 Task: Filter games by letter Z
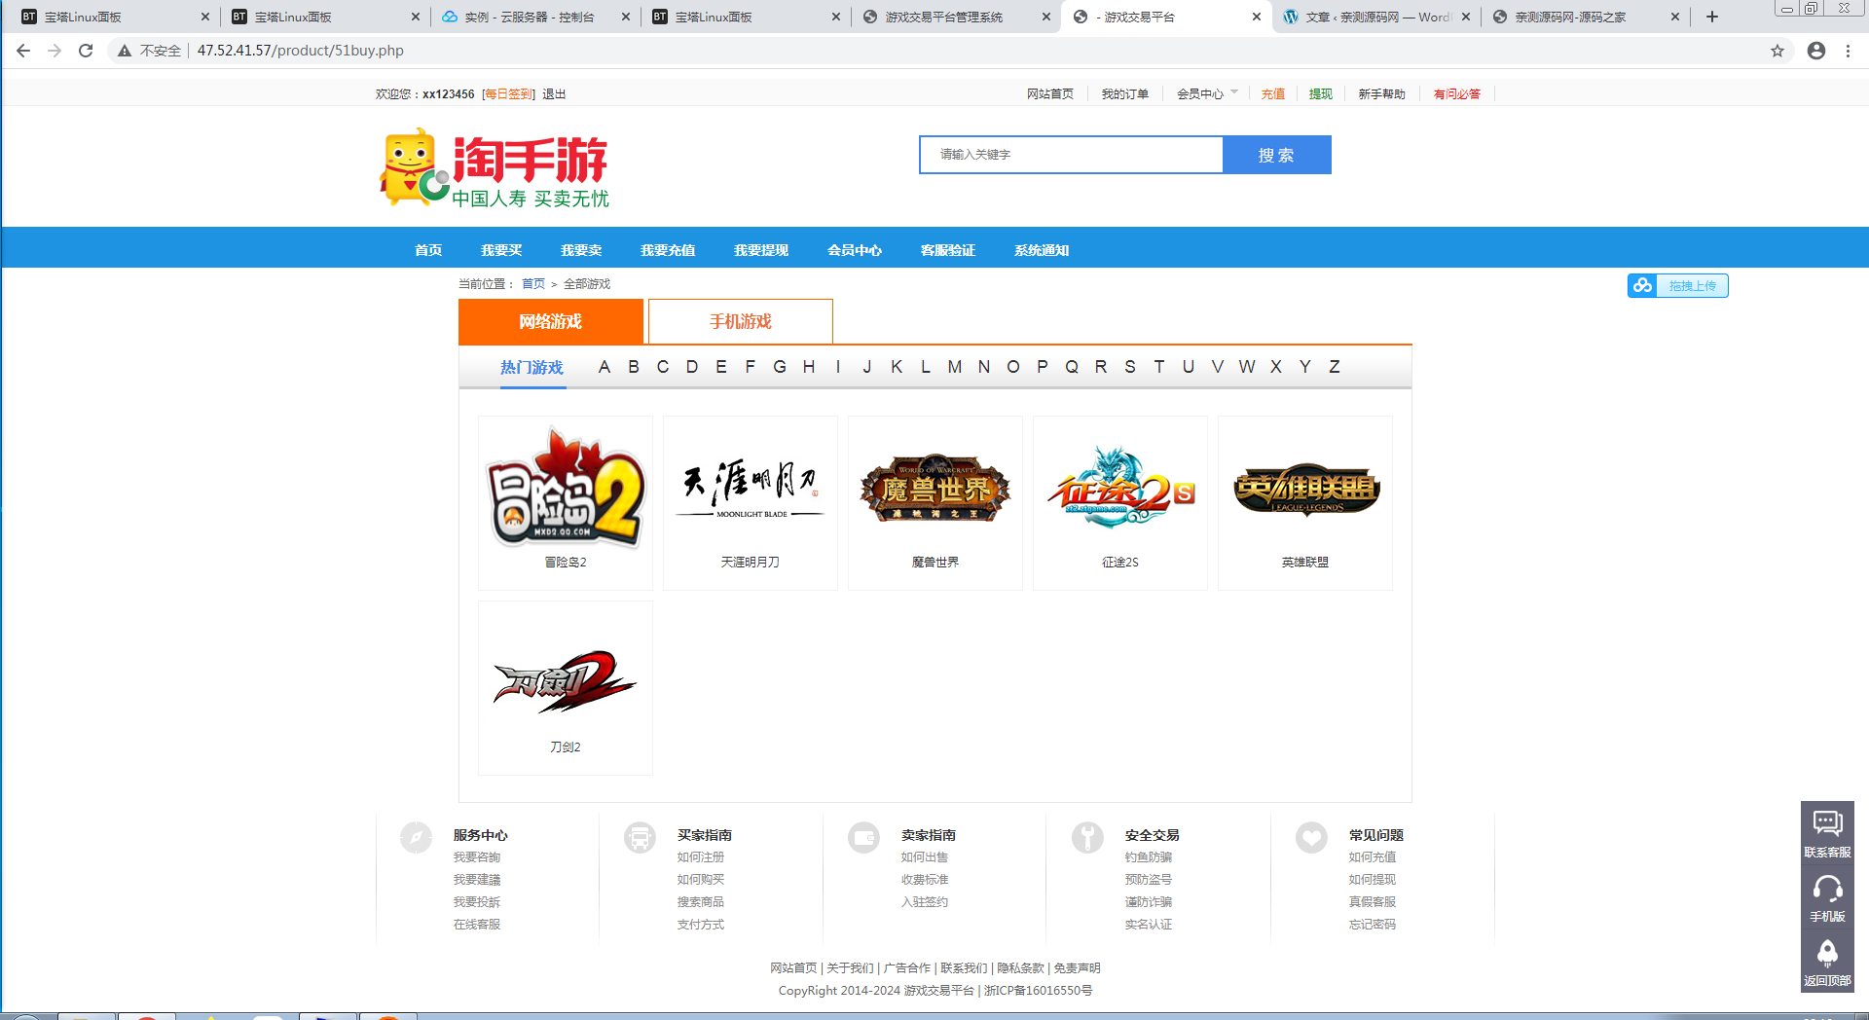pyautogui.click(x=1335, y=367)
